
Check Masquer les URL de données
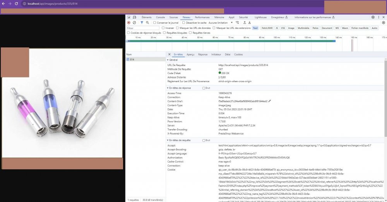click(x=177, y=28)
